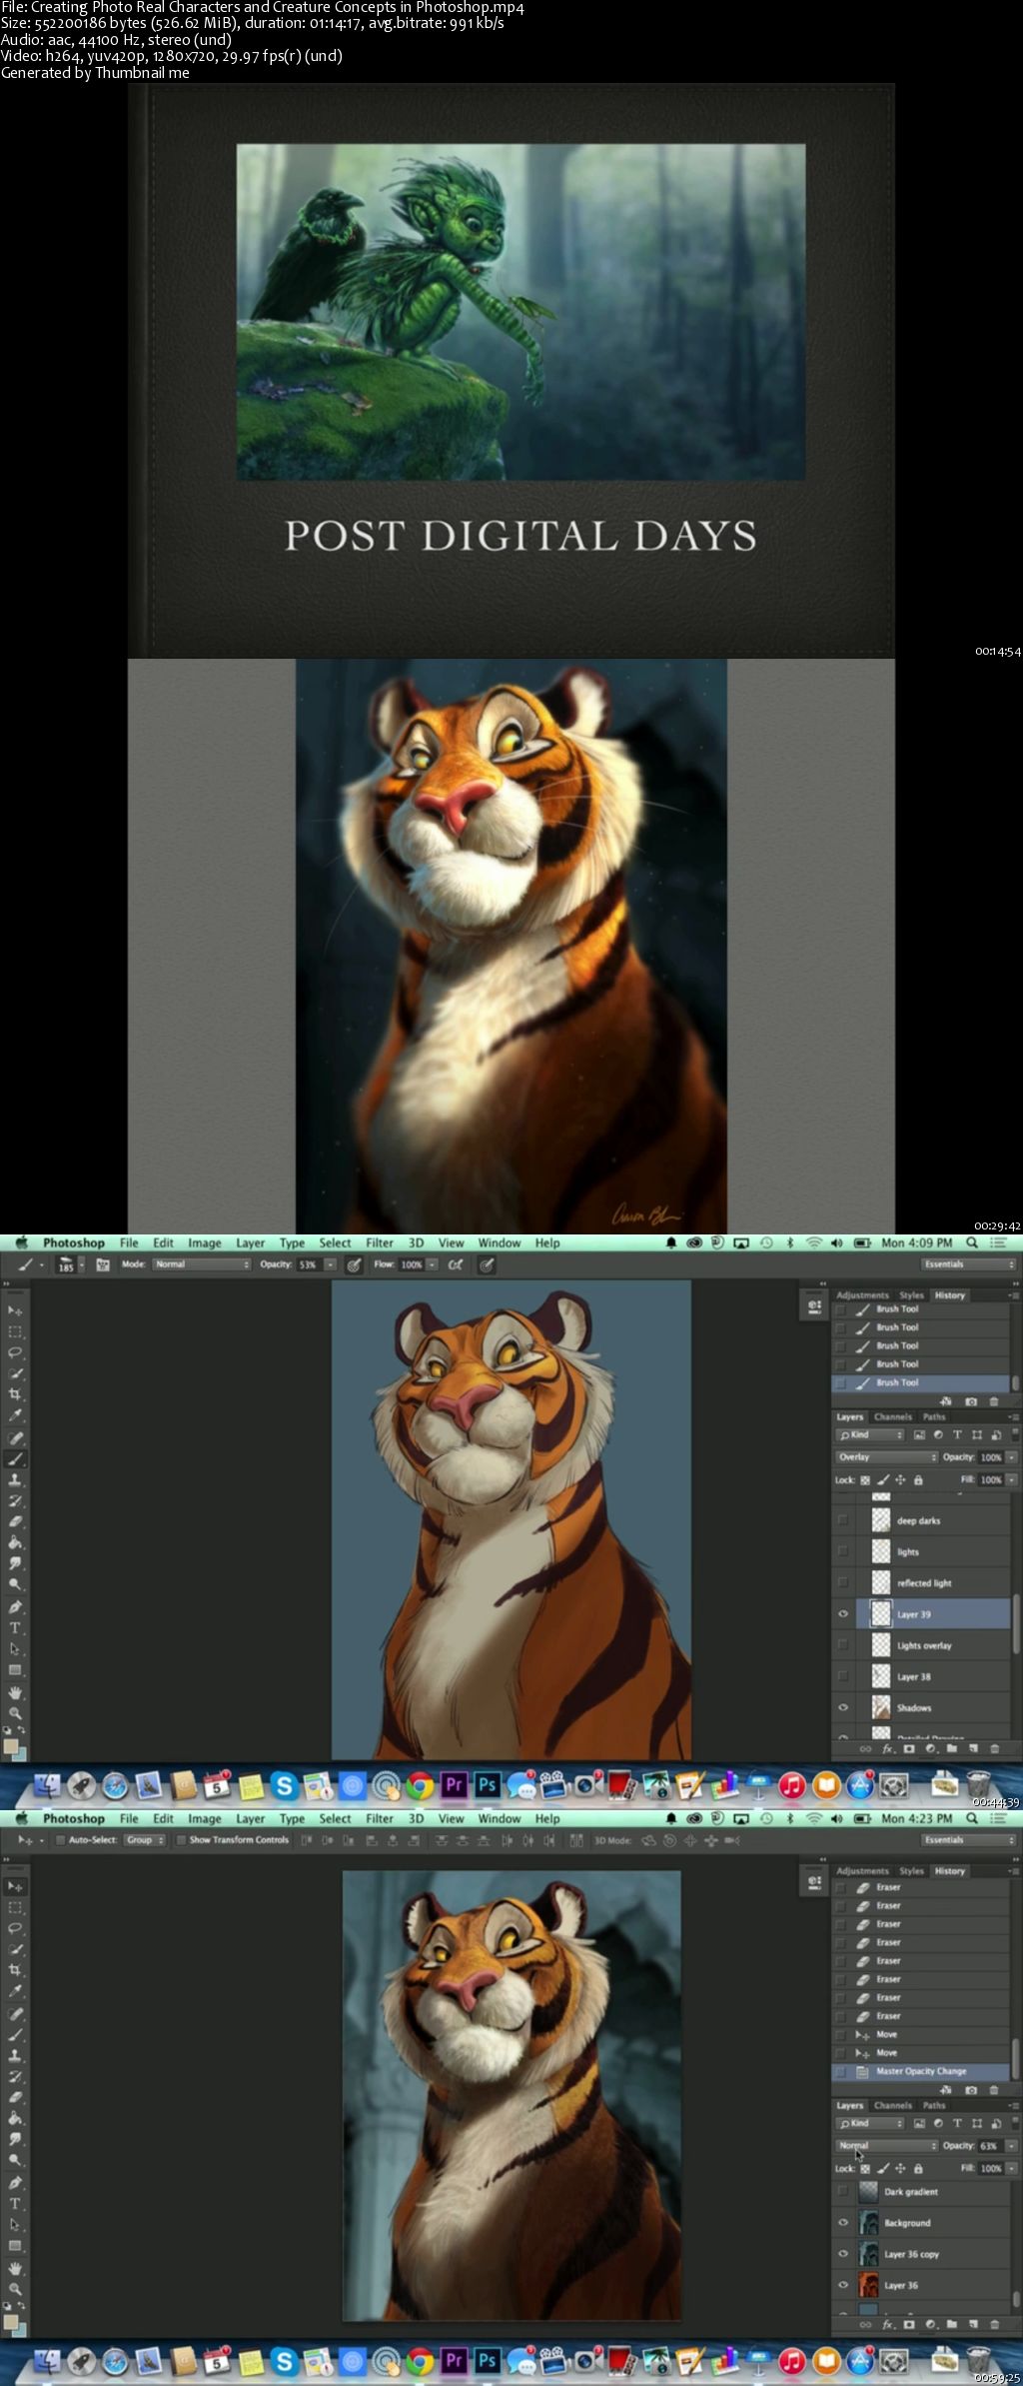Open Skype from dock in 4:23 PM screen
Viewport: 1023px width, 2386px height.
click(x=284, y=2361)
